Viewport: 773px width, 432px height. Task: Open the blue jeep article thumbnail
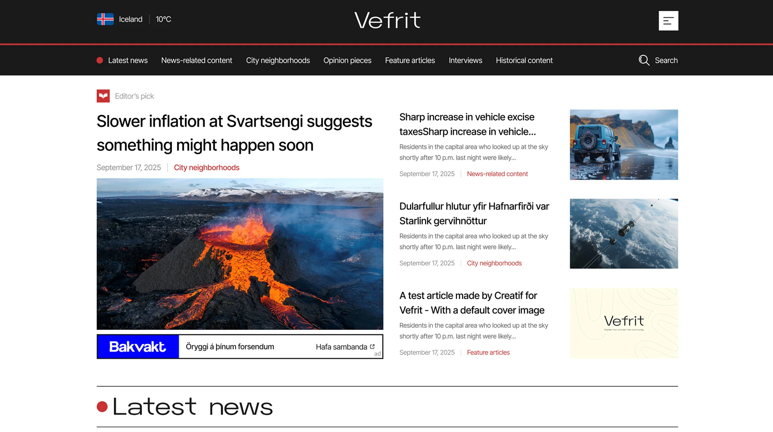click(624, 145)
